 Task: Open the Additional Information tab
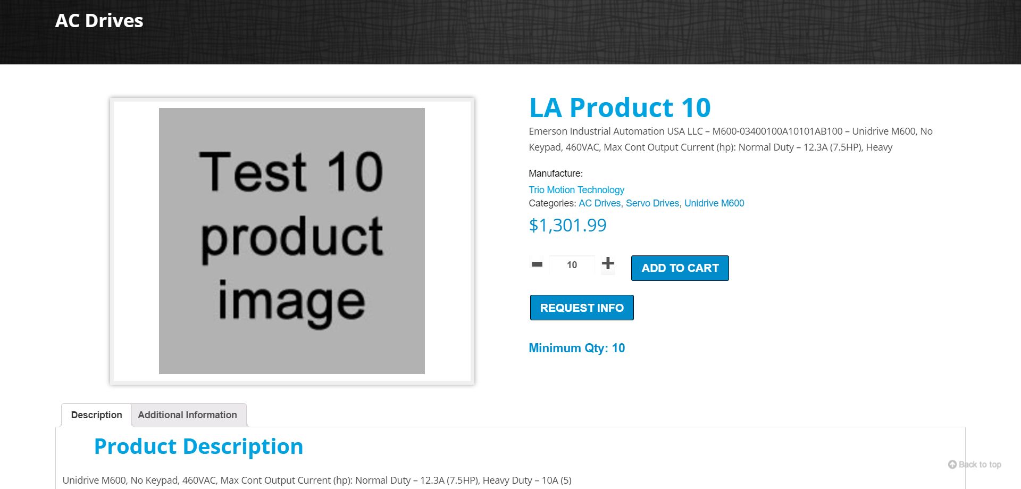(188, 415)
